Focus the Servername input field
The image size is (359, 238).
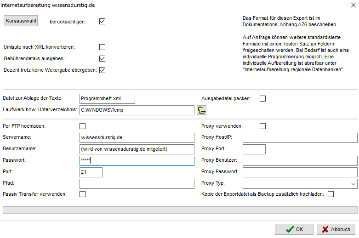[137, 138]
